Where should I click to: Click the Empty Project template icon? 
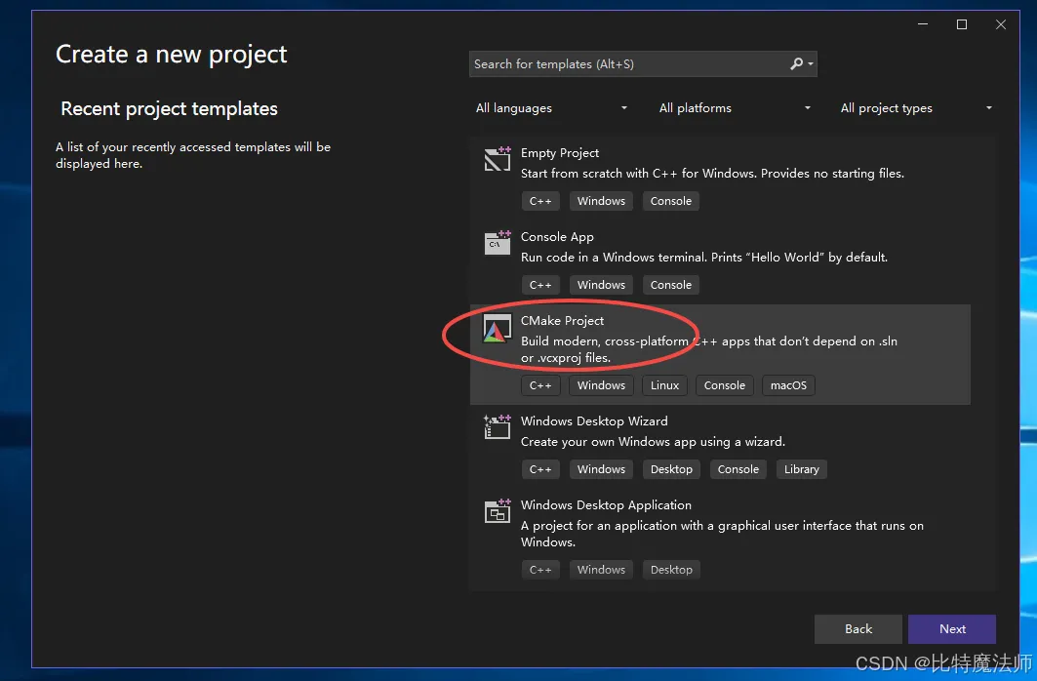click(498, 159)
